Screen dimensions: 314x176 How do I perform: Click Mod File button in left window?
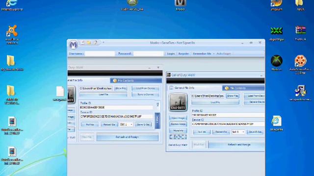pyautogui.click(x=87, y=137)
